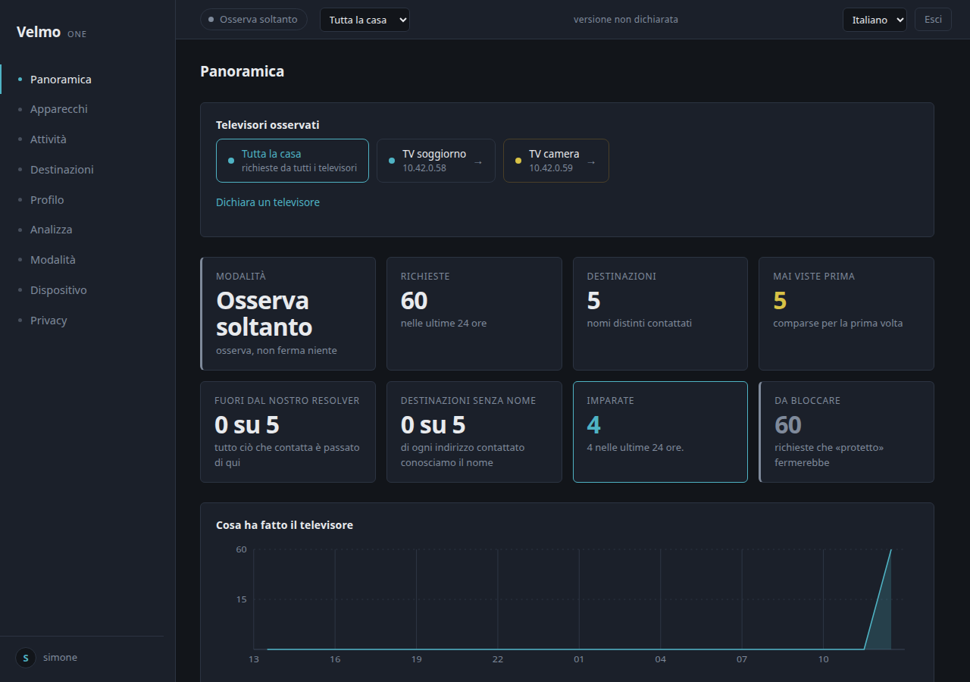Image resolution: width=970 pixels, height=682 pixels.
Task: Click the arrow on TV camera card
Action: (x=592, y=161)
